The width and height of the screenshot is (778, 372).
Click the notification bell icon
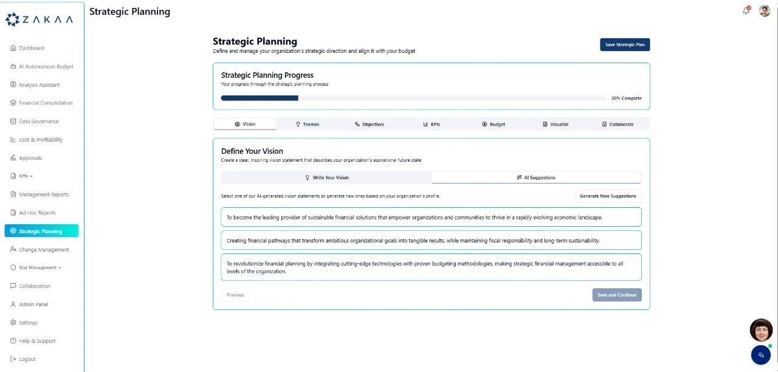click(x=746, y=11)
